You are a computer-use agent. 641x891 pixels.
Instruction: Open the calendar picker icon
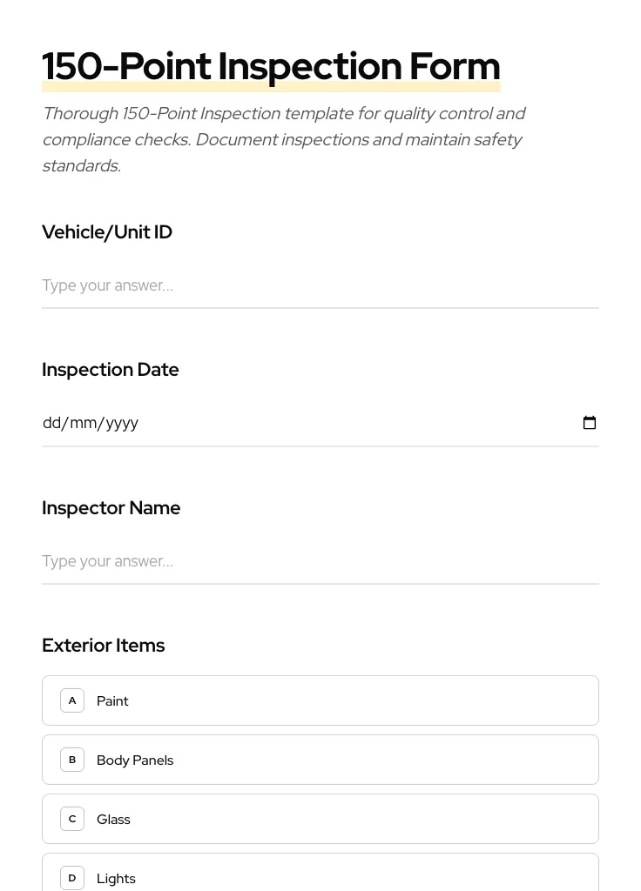590,423
